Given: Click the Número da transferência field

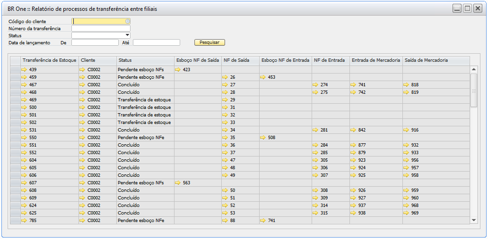Looking at the screenshot, I should 101,28.
